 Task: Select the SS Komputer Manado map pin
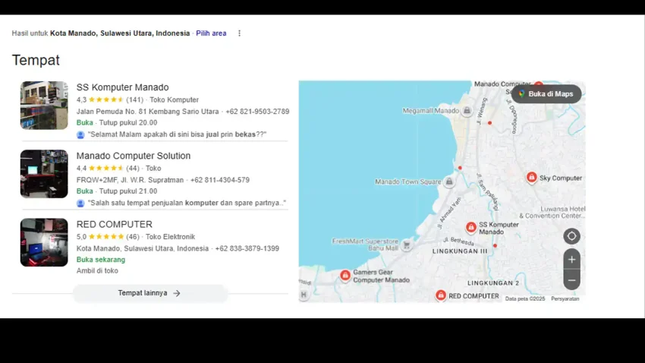[x=471, y=227]
